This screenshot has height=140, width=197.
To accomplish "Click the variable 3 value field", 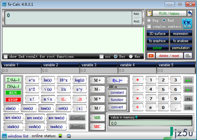I will tap(99, 71).
